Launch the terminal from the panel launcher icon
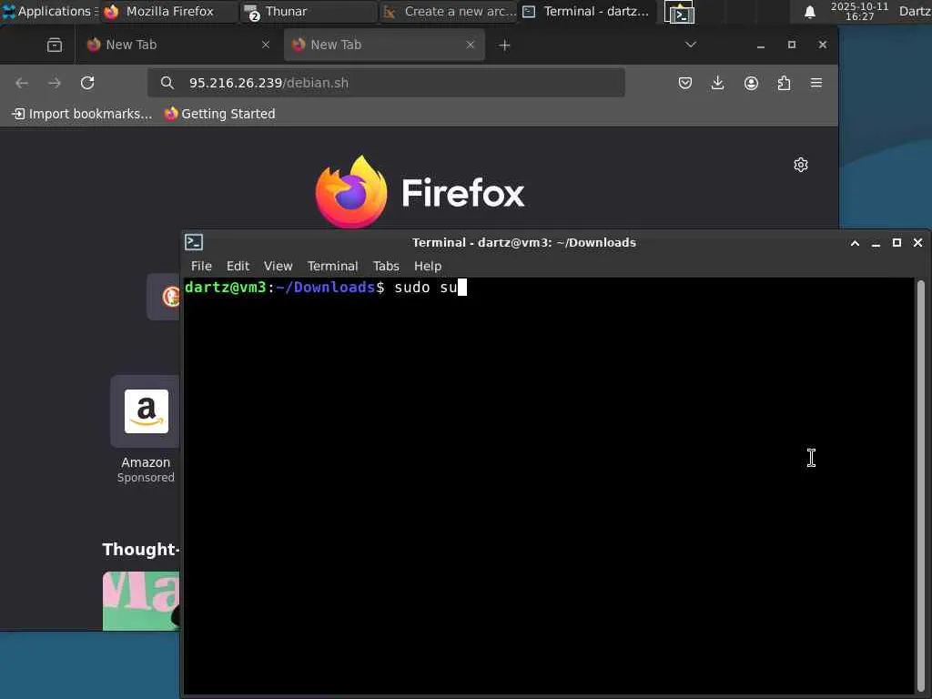This screenshot has width=932, height=699. 679,12
